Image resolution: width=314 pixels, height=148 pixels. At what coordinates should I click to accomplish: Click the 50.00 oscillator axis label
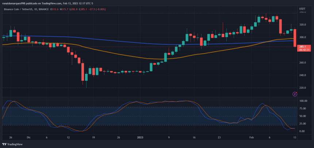pos(303,116)
